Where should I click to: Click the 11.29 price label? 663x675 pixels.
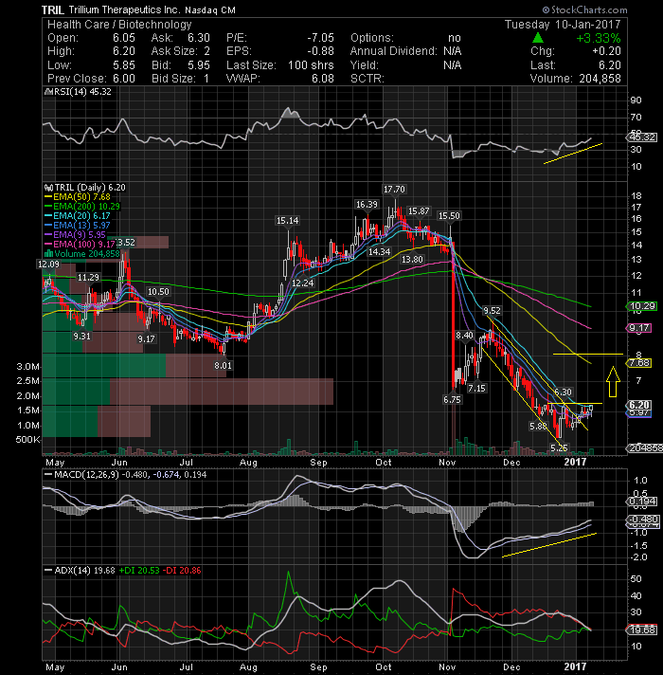point(88,277)
